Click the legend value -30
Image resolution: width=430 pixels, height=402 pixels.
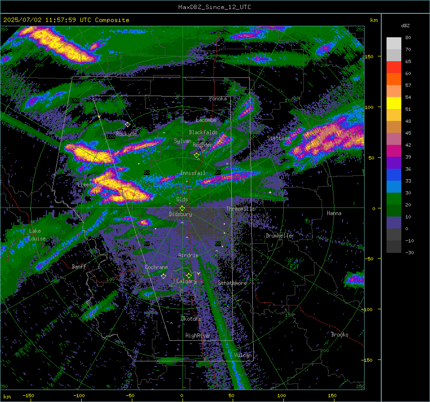point(409,252)
